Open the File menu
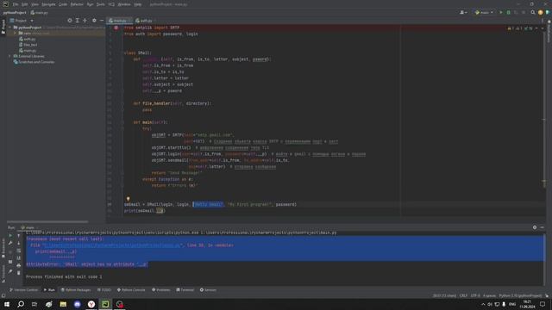This screenshot has height=310, width=552. coord(16,4)
